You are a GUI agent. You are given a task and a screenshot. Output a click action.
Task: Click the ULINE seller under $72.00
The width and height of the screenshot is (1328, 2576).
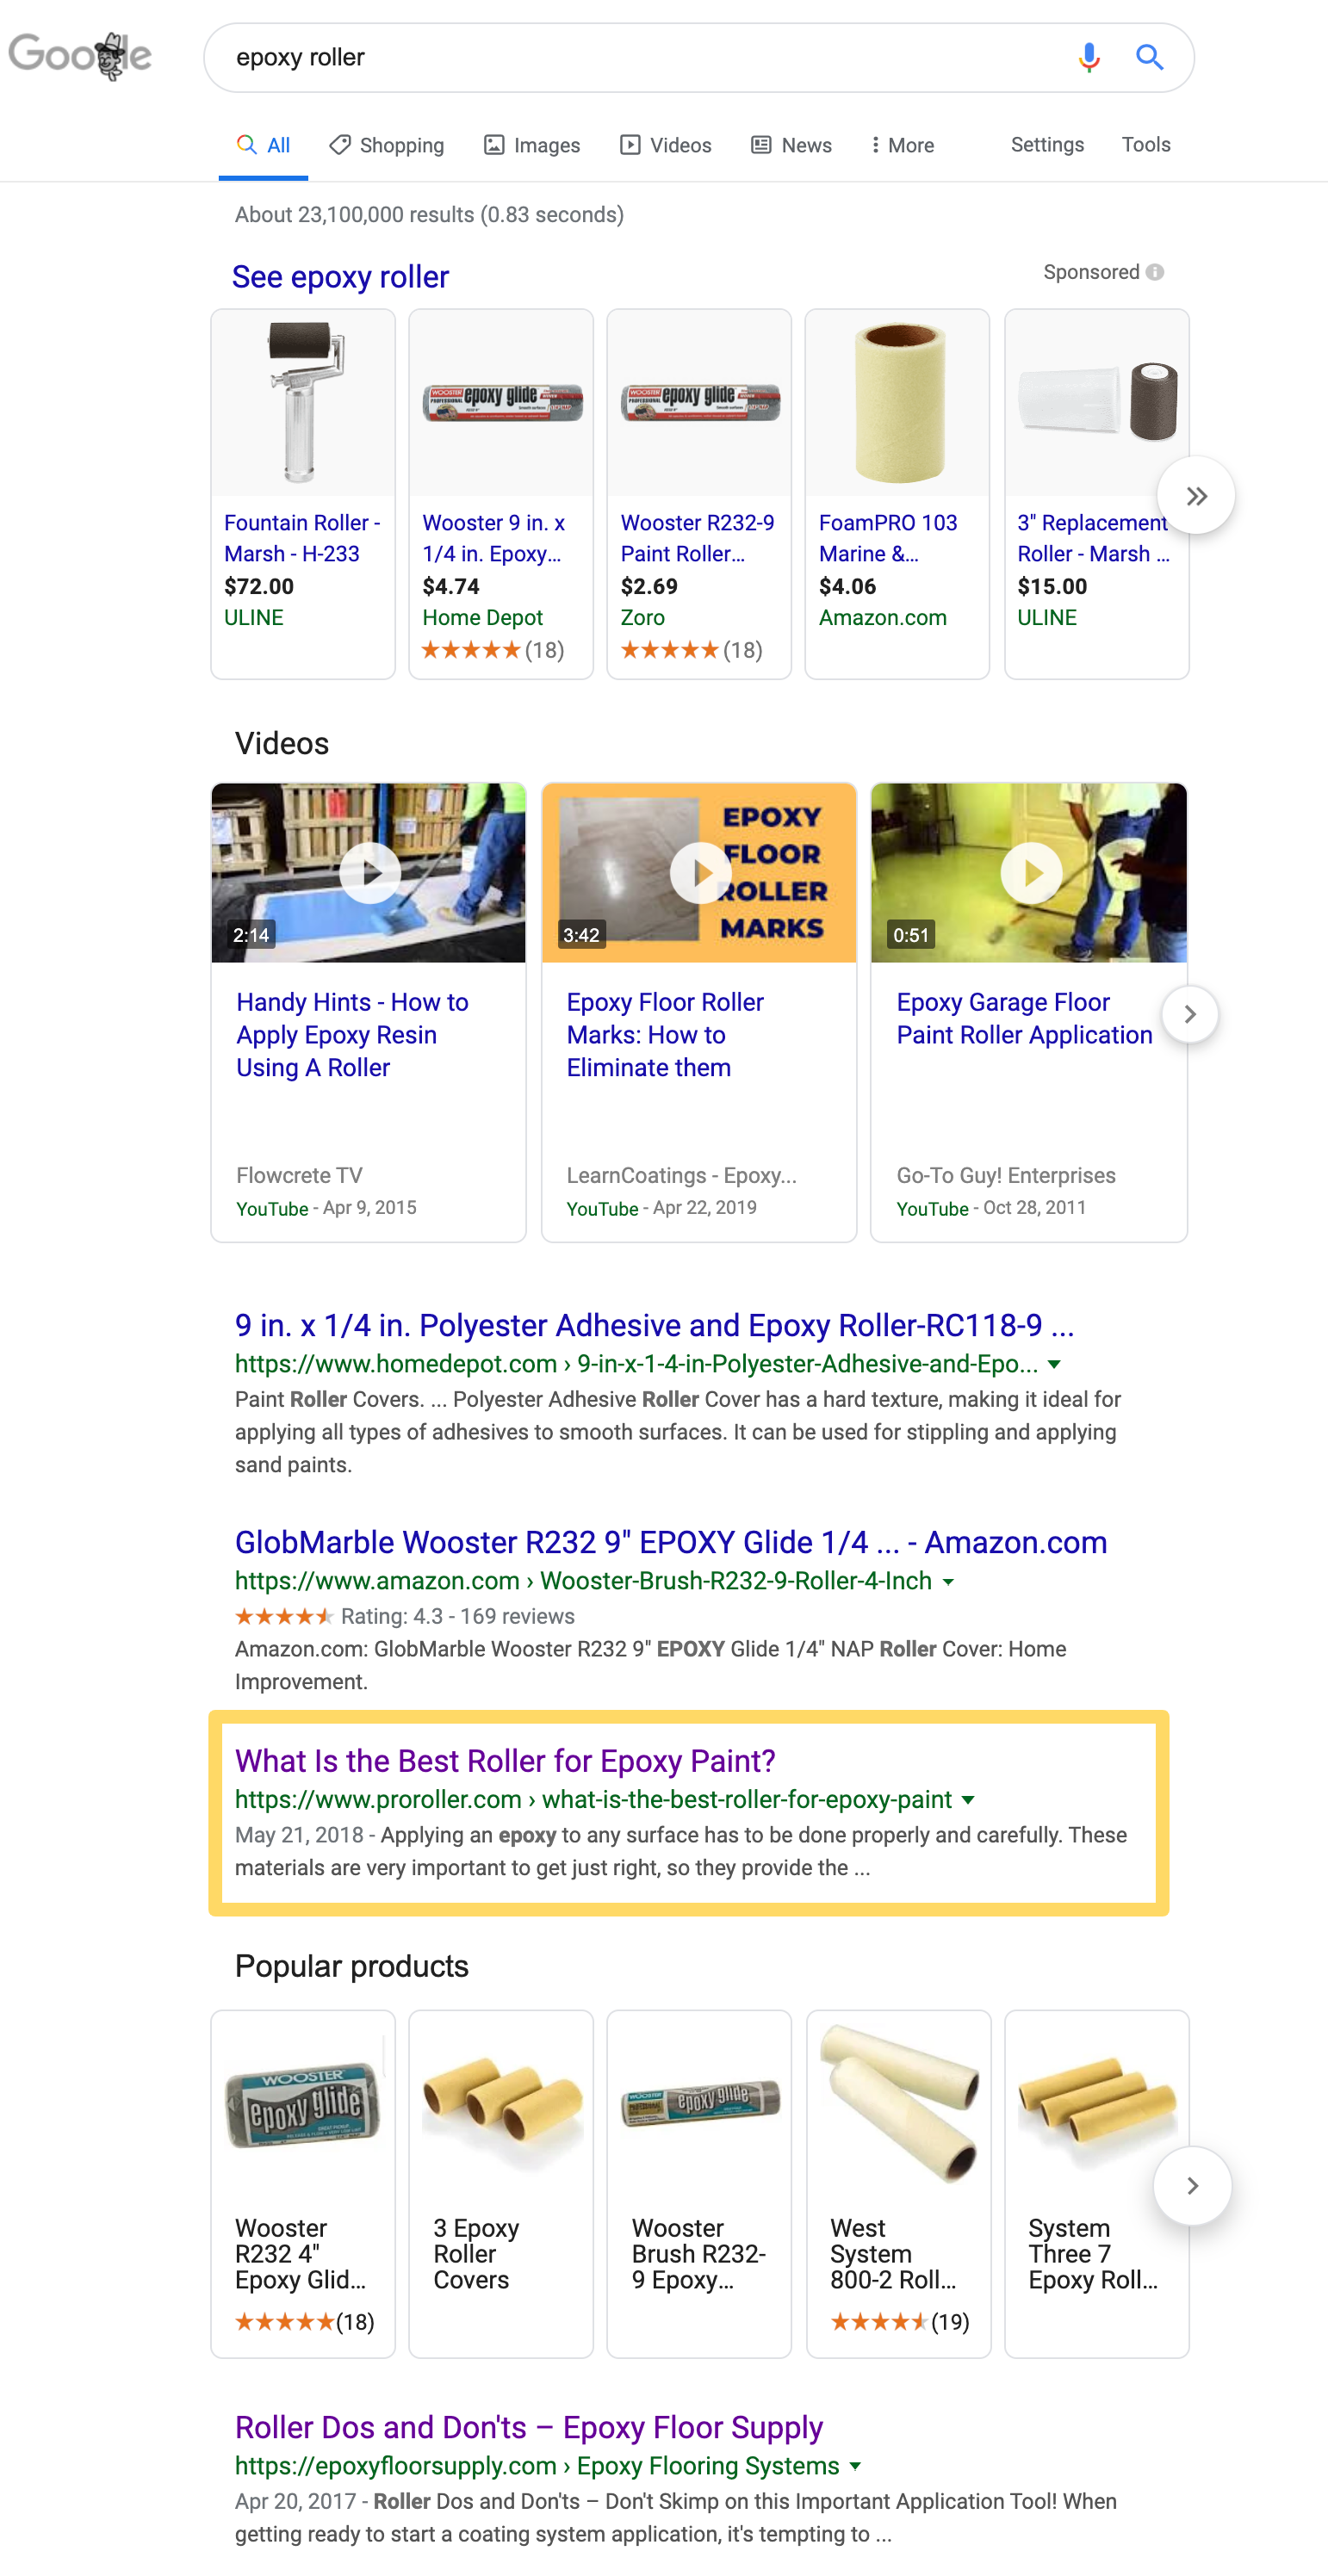pos(254,617)
